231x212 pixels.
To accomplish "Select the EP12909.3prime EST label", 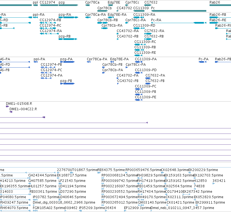I will click(137, 208).
